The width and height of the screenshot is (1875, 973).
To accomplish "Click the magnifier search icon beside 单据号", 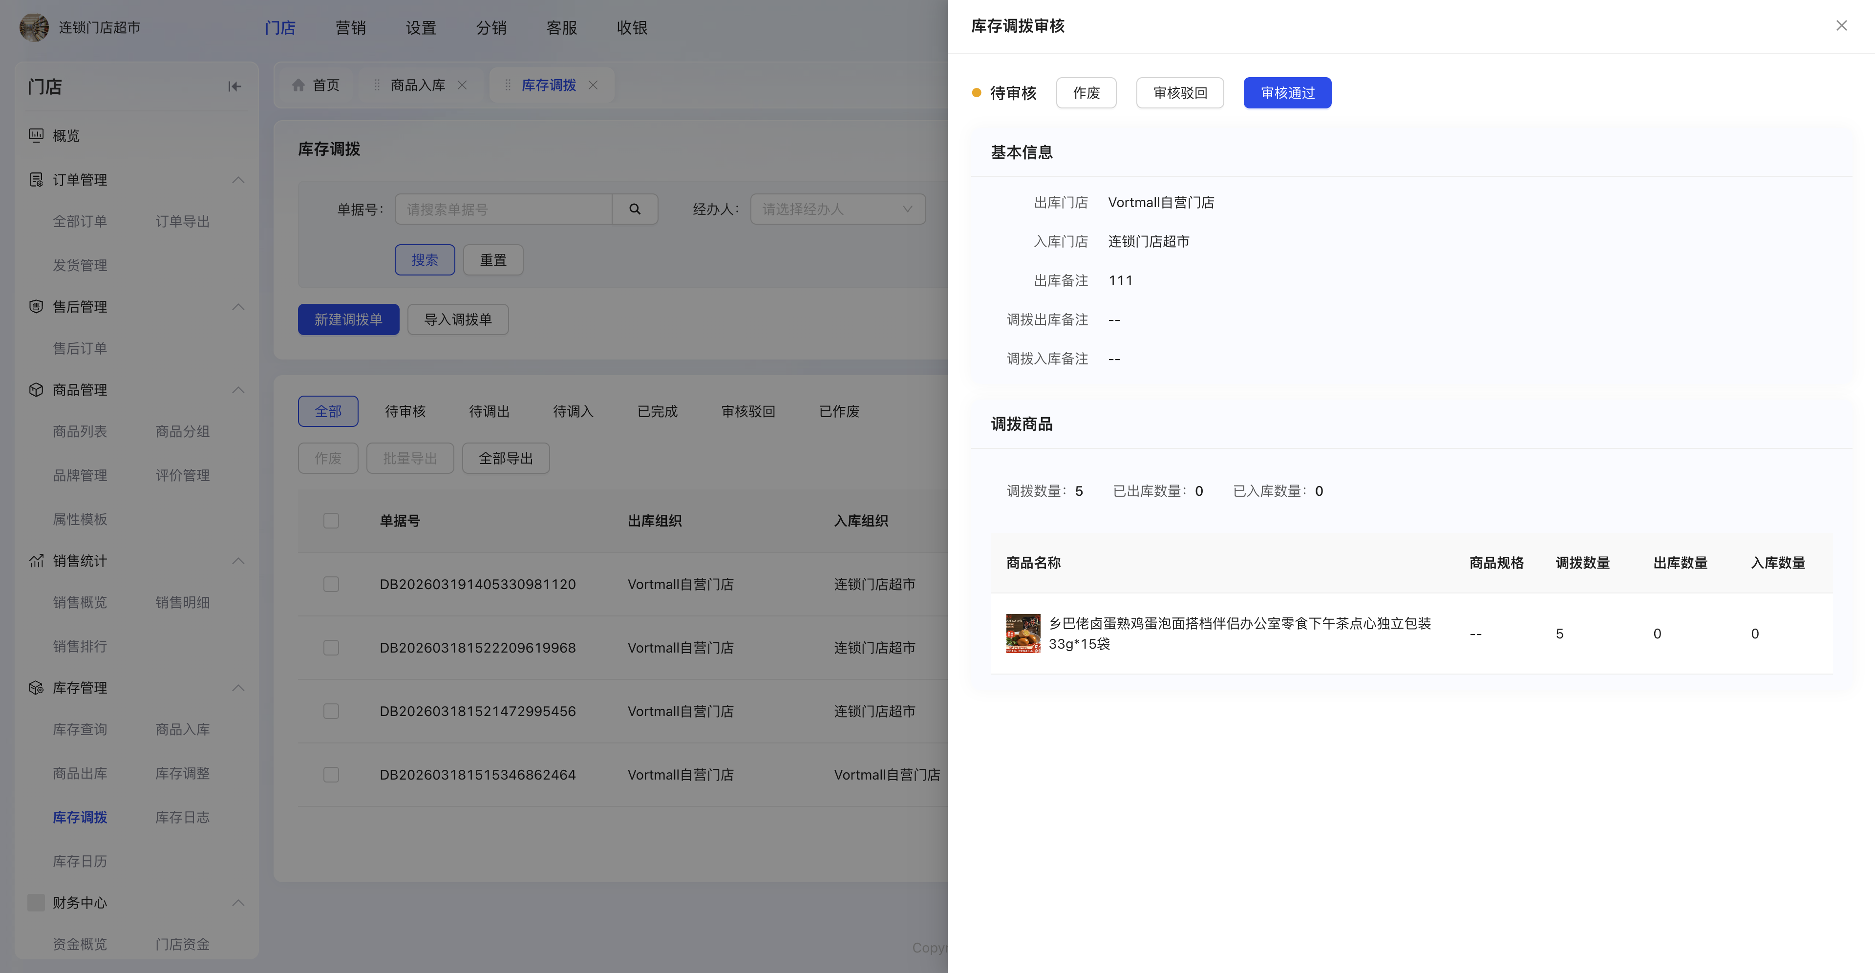I will tap(635, 209).
